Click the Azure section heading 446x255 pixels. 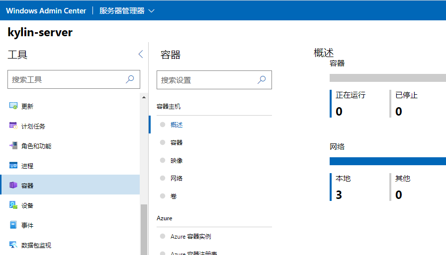click(165, 218)
